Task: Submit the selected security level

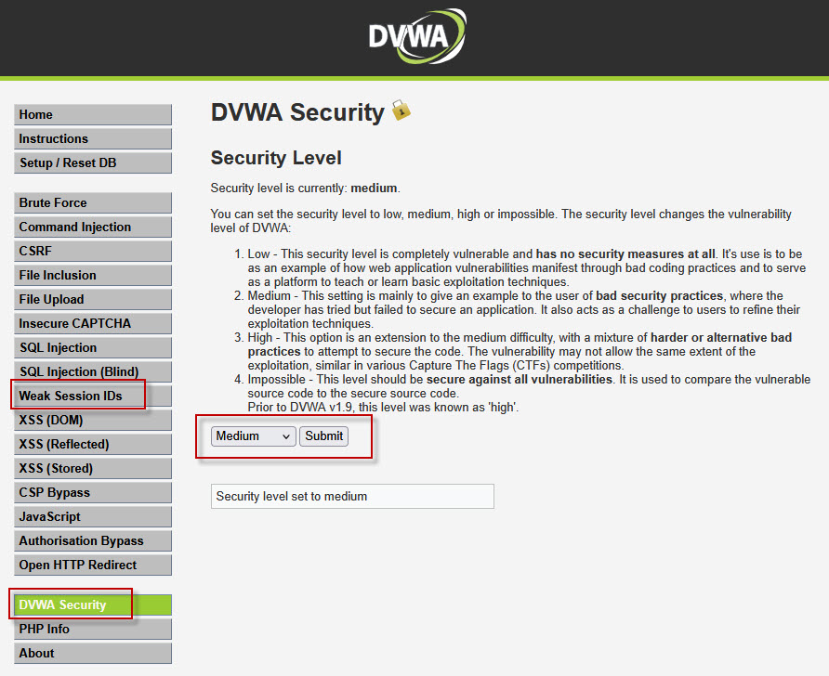Action: 323,436
